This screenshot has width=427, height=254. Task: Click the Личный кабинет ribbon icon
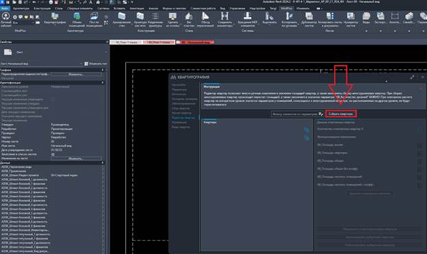pyautogui.click(x=5, y=16)
